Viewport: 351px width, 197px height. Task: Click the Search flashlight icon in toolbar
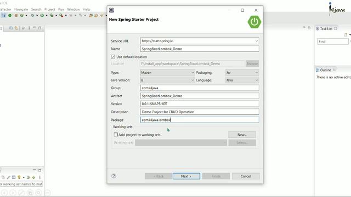101,15
